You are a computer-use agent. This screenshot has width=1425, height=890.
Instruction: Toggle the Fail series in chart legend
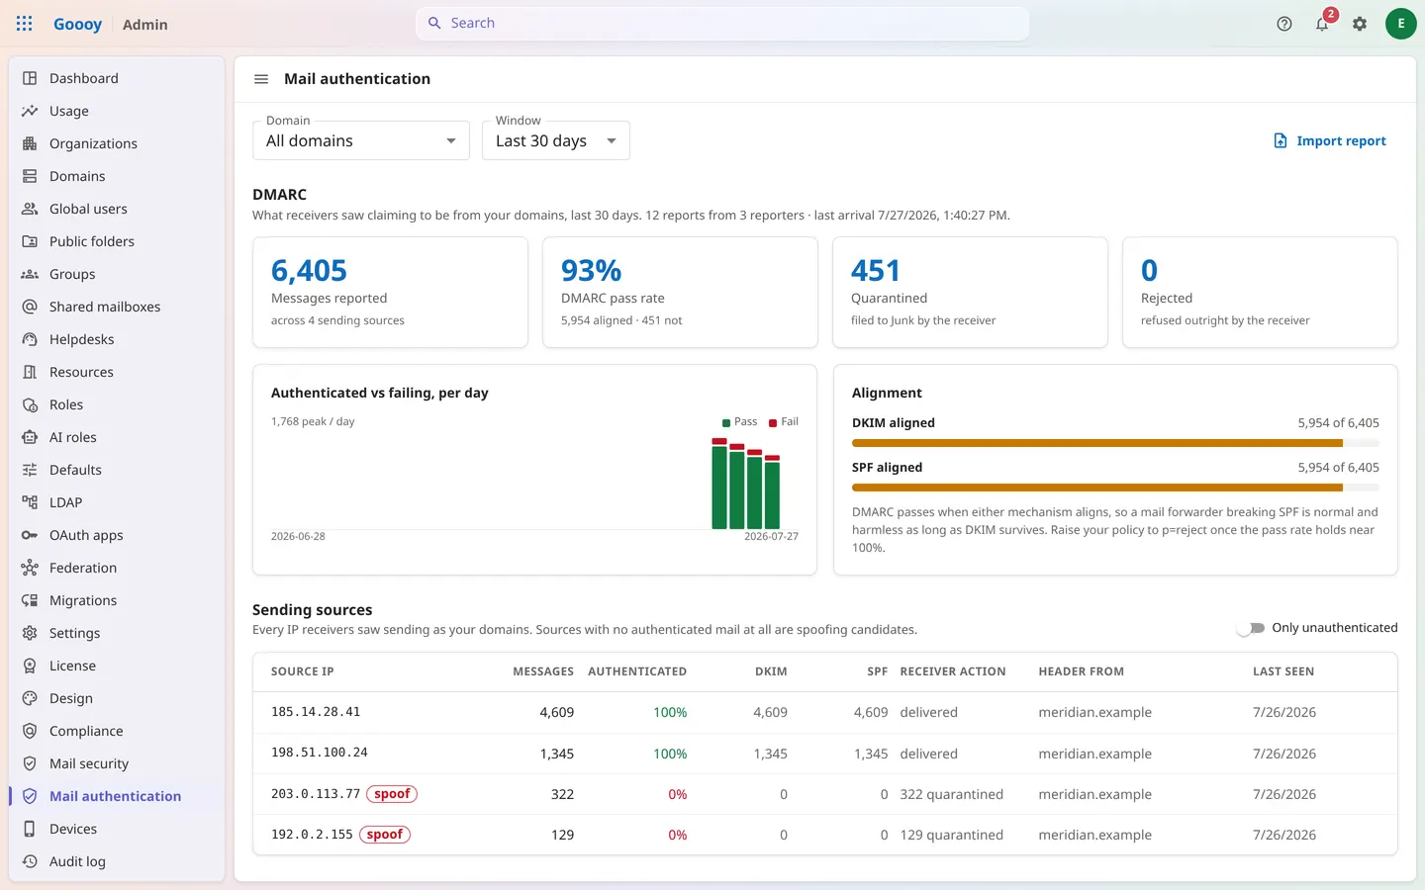coord(784,422)
